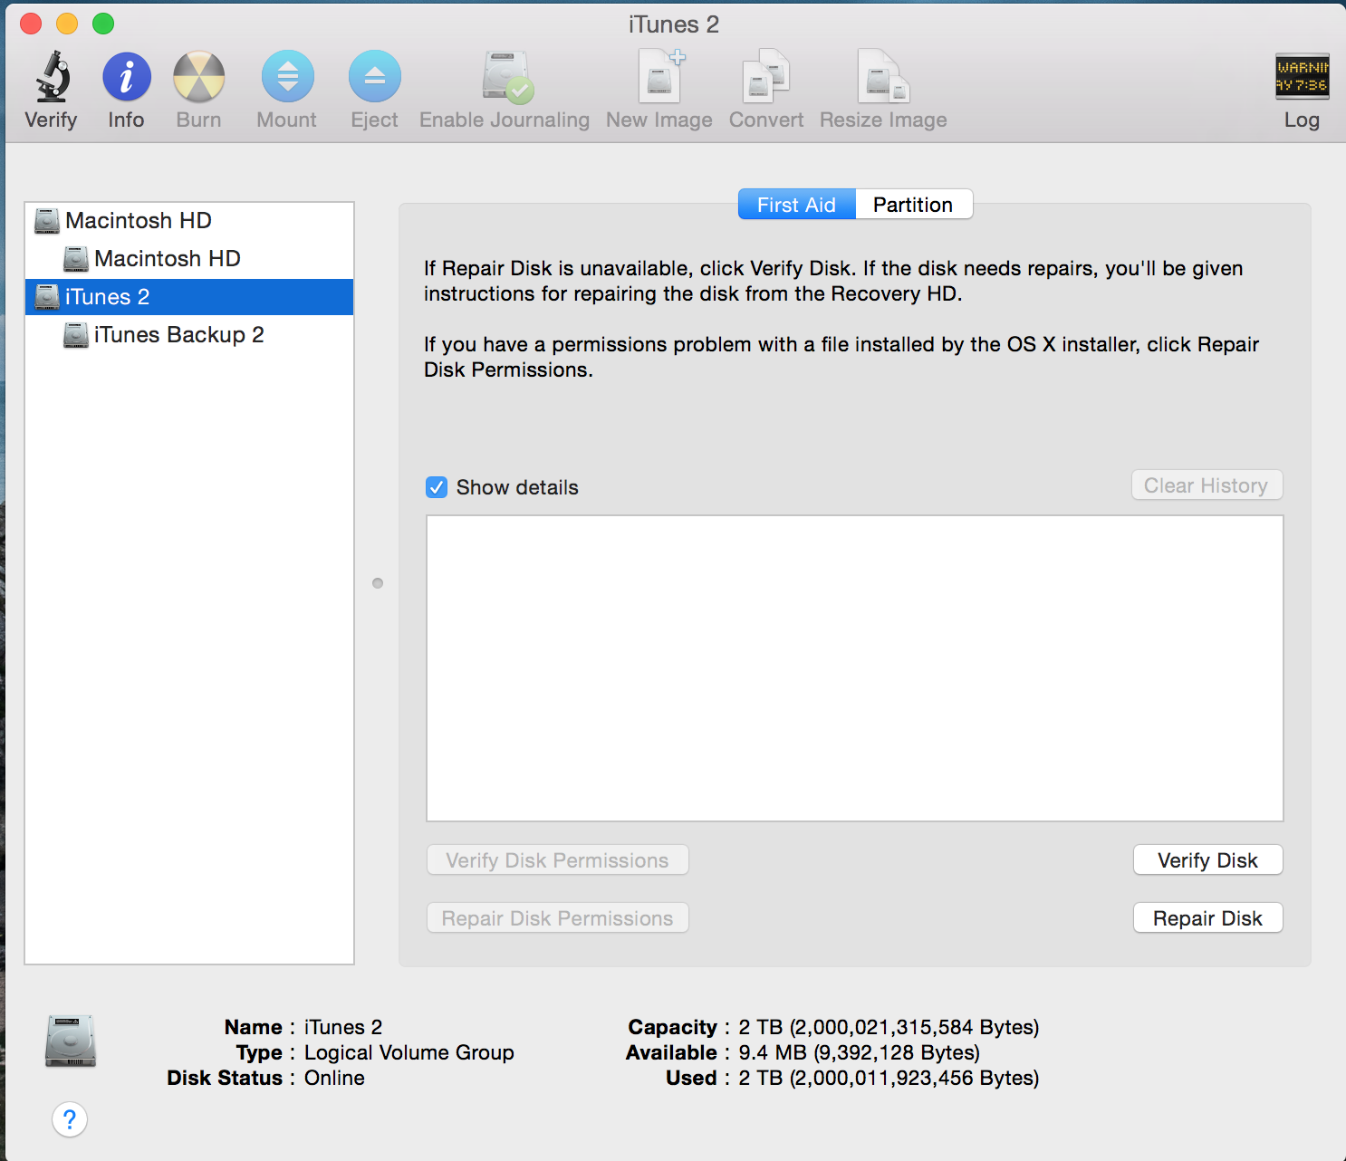Click the Verify microscope icon
1346x1161 pixels.
click(53, 76)
